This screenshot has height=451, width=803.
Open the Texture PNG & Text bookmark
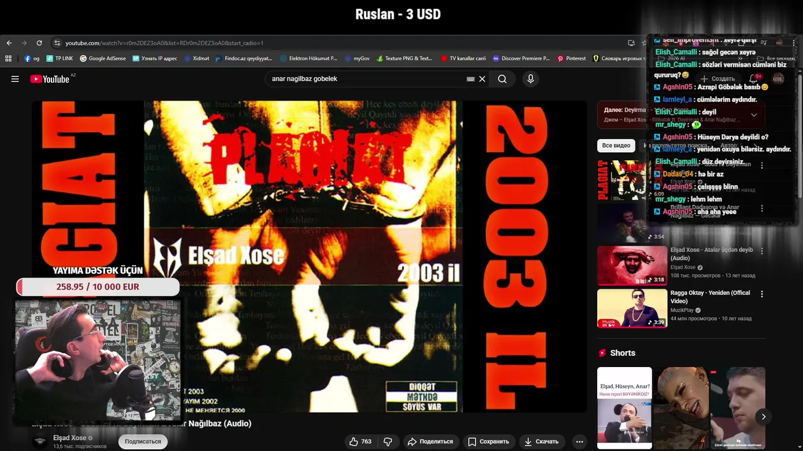coord(404,58)
